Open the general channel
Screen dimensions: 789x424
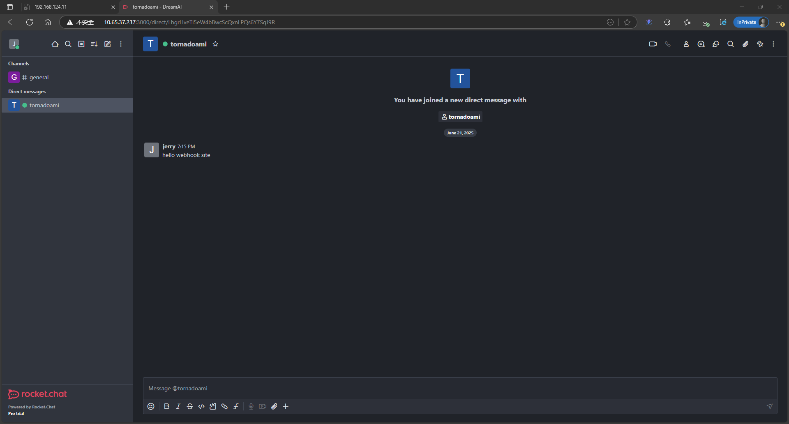(x=67, y=77)
